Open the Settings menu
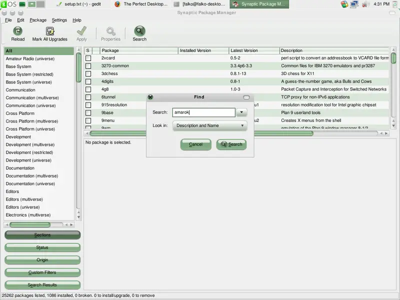The height and width of the screenshot is (300, 400). (59, 20)
